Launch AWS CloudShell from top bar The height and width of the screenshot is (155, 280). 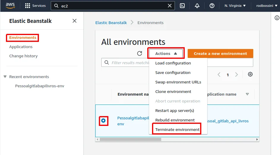(182, 6)
